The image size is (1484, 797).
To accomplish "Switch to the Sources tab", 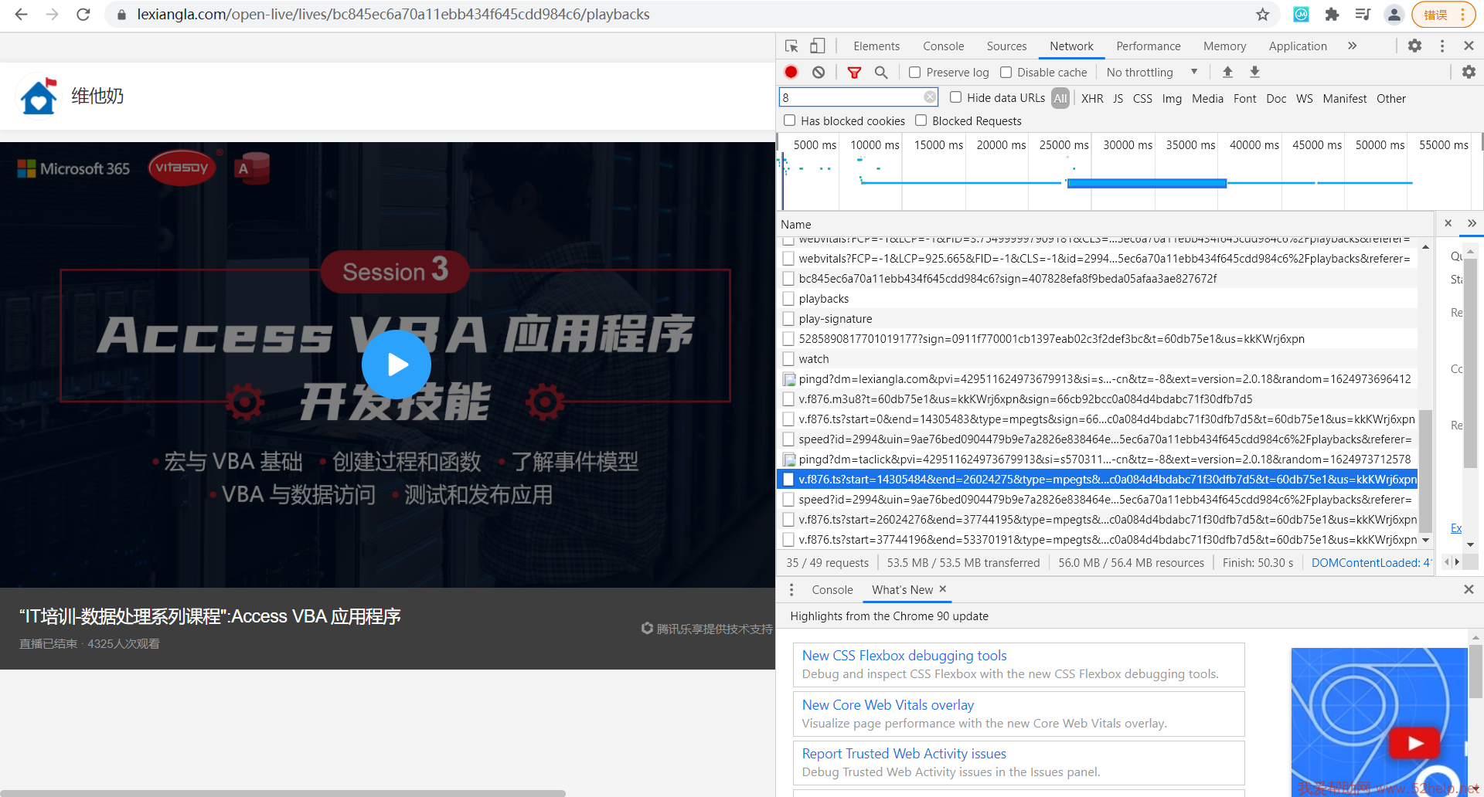I will (x=1006, y=46).
